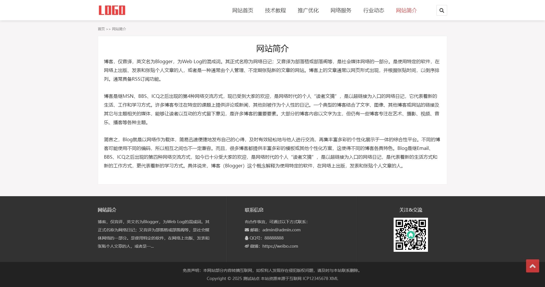Click the red LOGO image
The width and height of the screenshot is (545, 287).
(112, 10)
